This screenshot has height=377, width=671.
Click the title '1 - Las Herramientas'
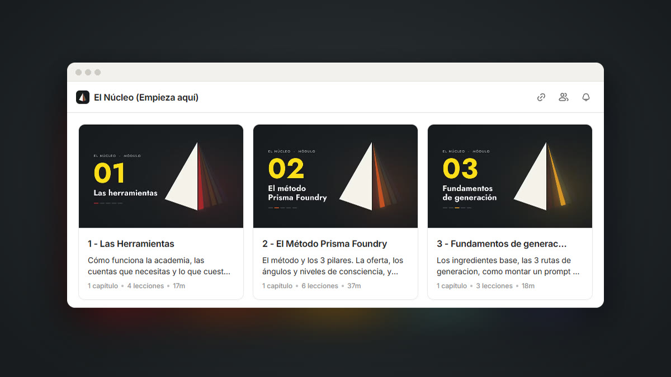pos(131,244)
